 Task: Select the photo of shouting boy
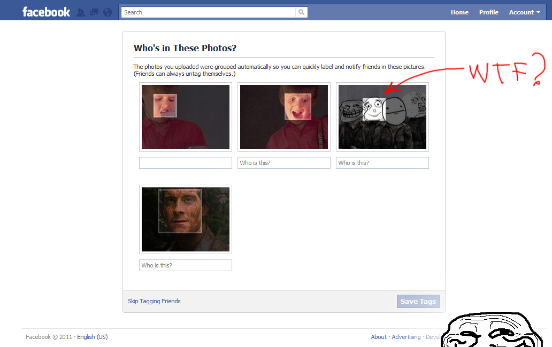click(x=283, y=117)
